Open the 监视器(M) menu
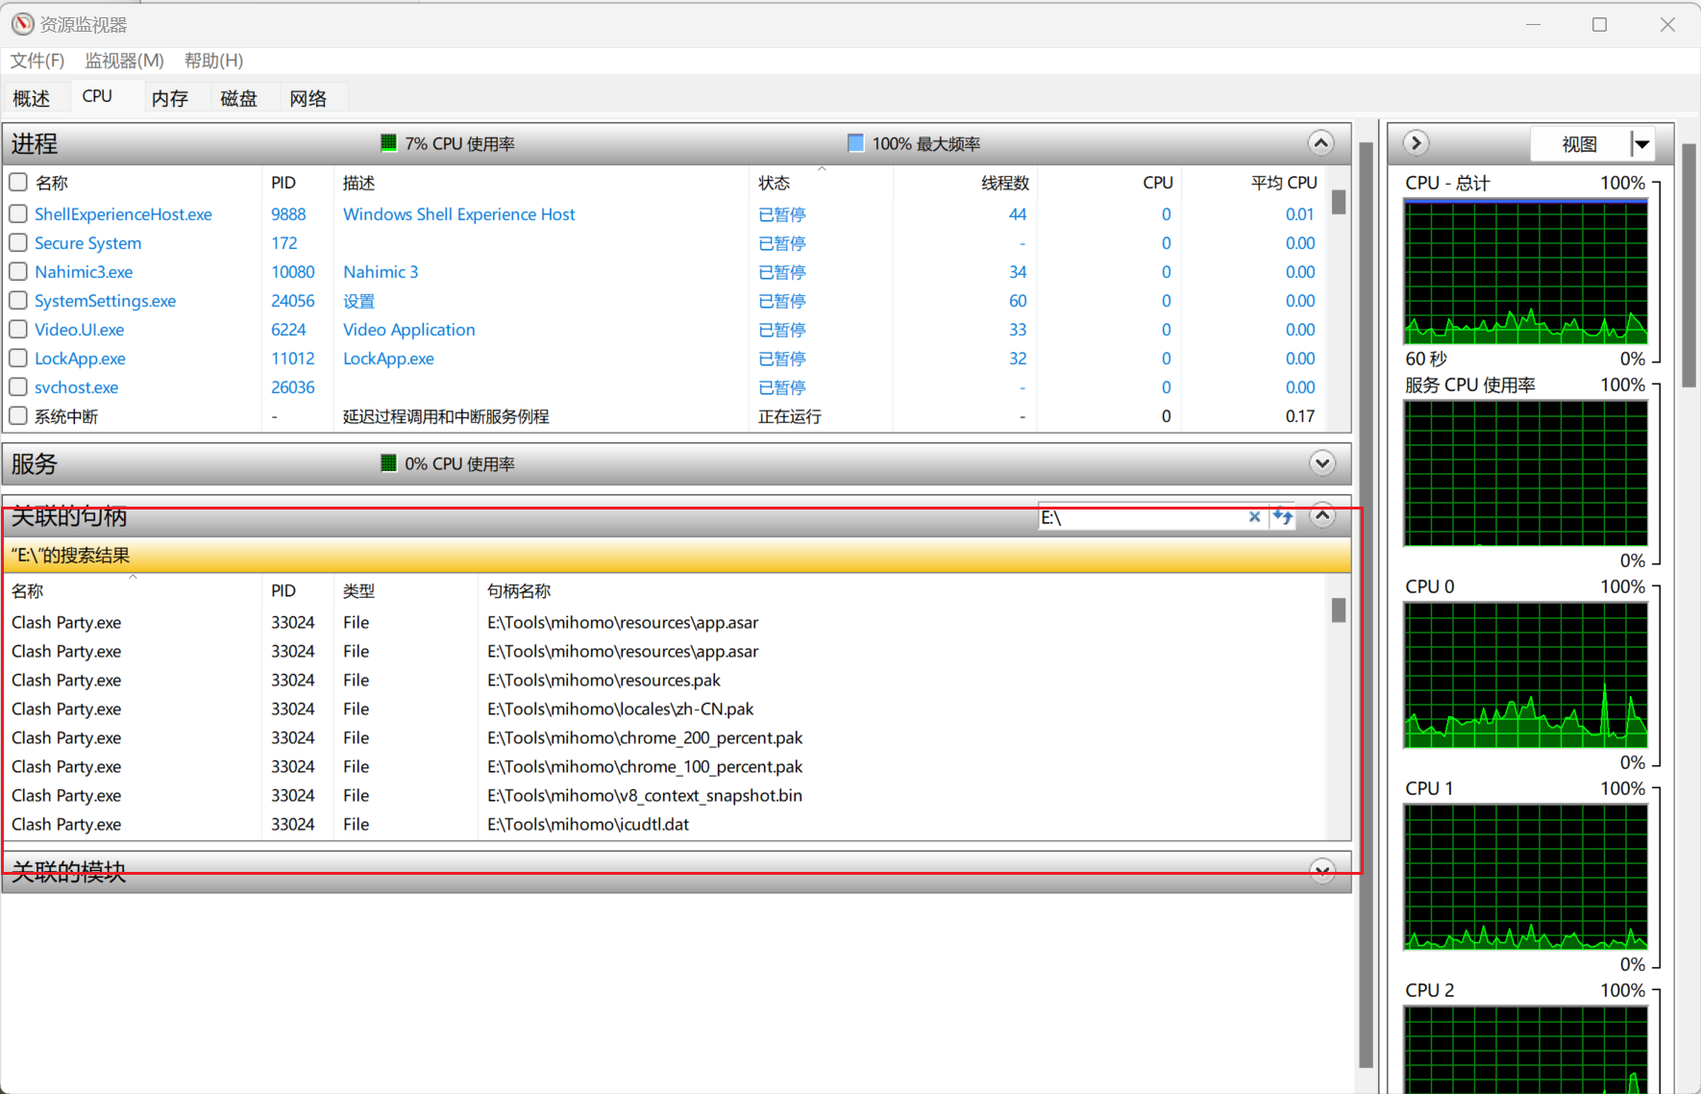This screenshot has width=1701, height=1094. pos(124,61)
